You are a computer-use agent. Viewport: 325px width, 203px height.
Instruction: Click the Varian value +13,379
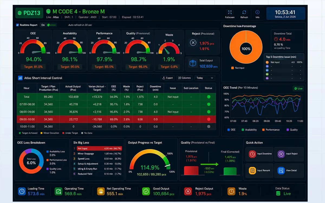click(97, 97)
